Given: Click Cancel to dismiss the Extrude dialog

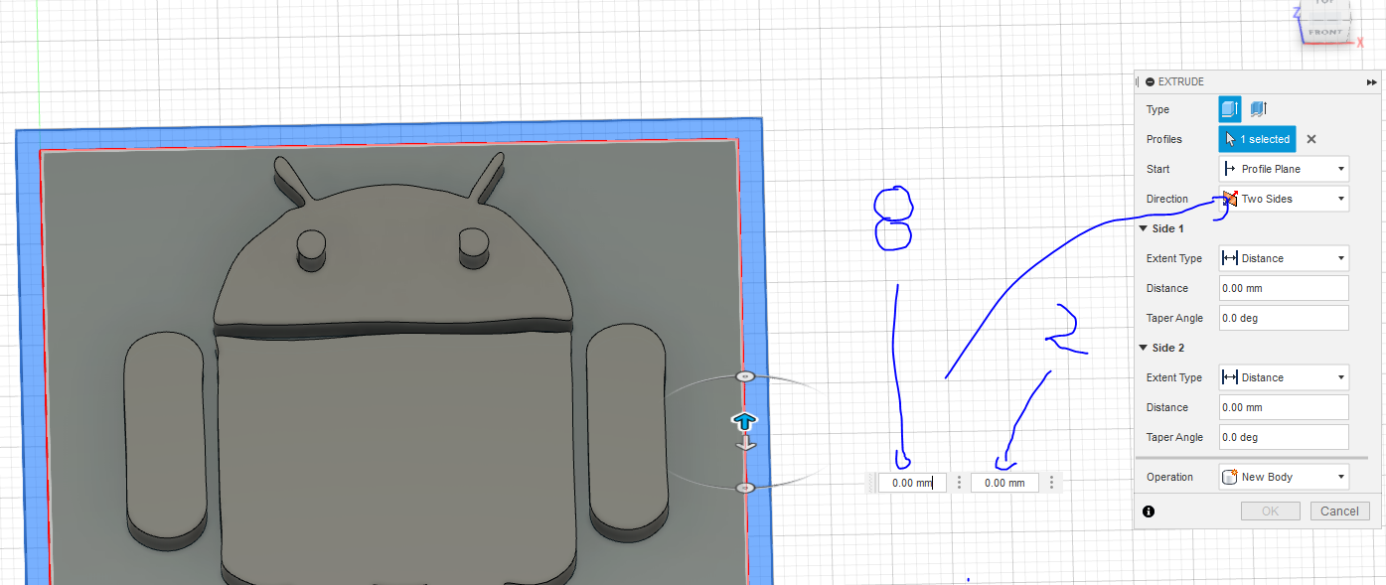Looking at the screenshot, I should coord(1339,511).
